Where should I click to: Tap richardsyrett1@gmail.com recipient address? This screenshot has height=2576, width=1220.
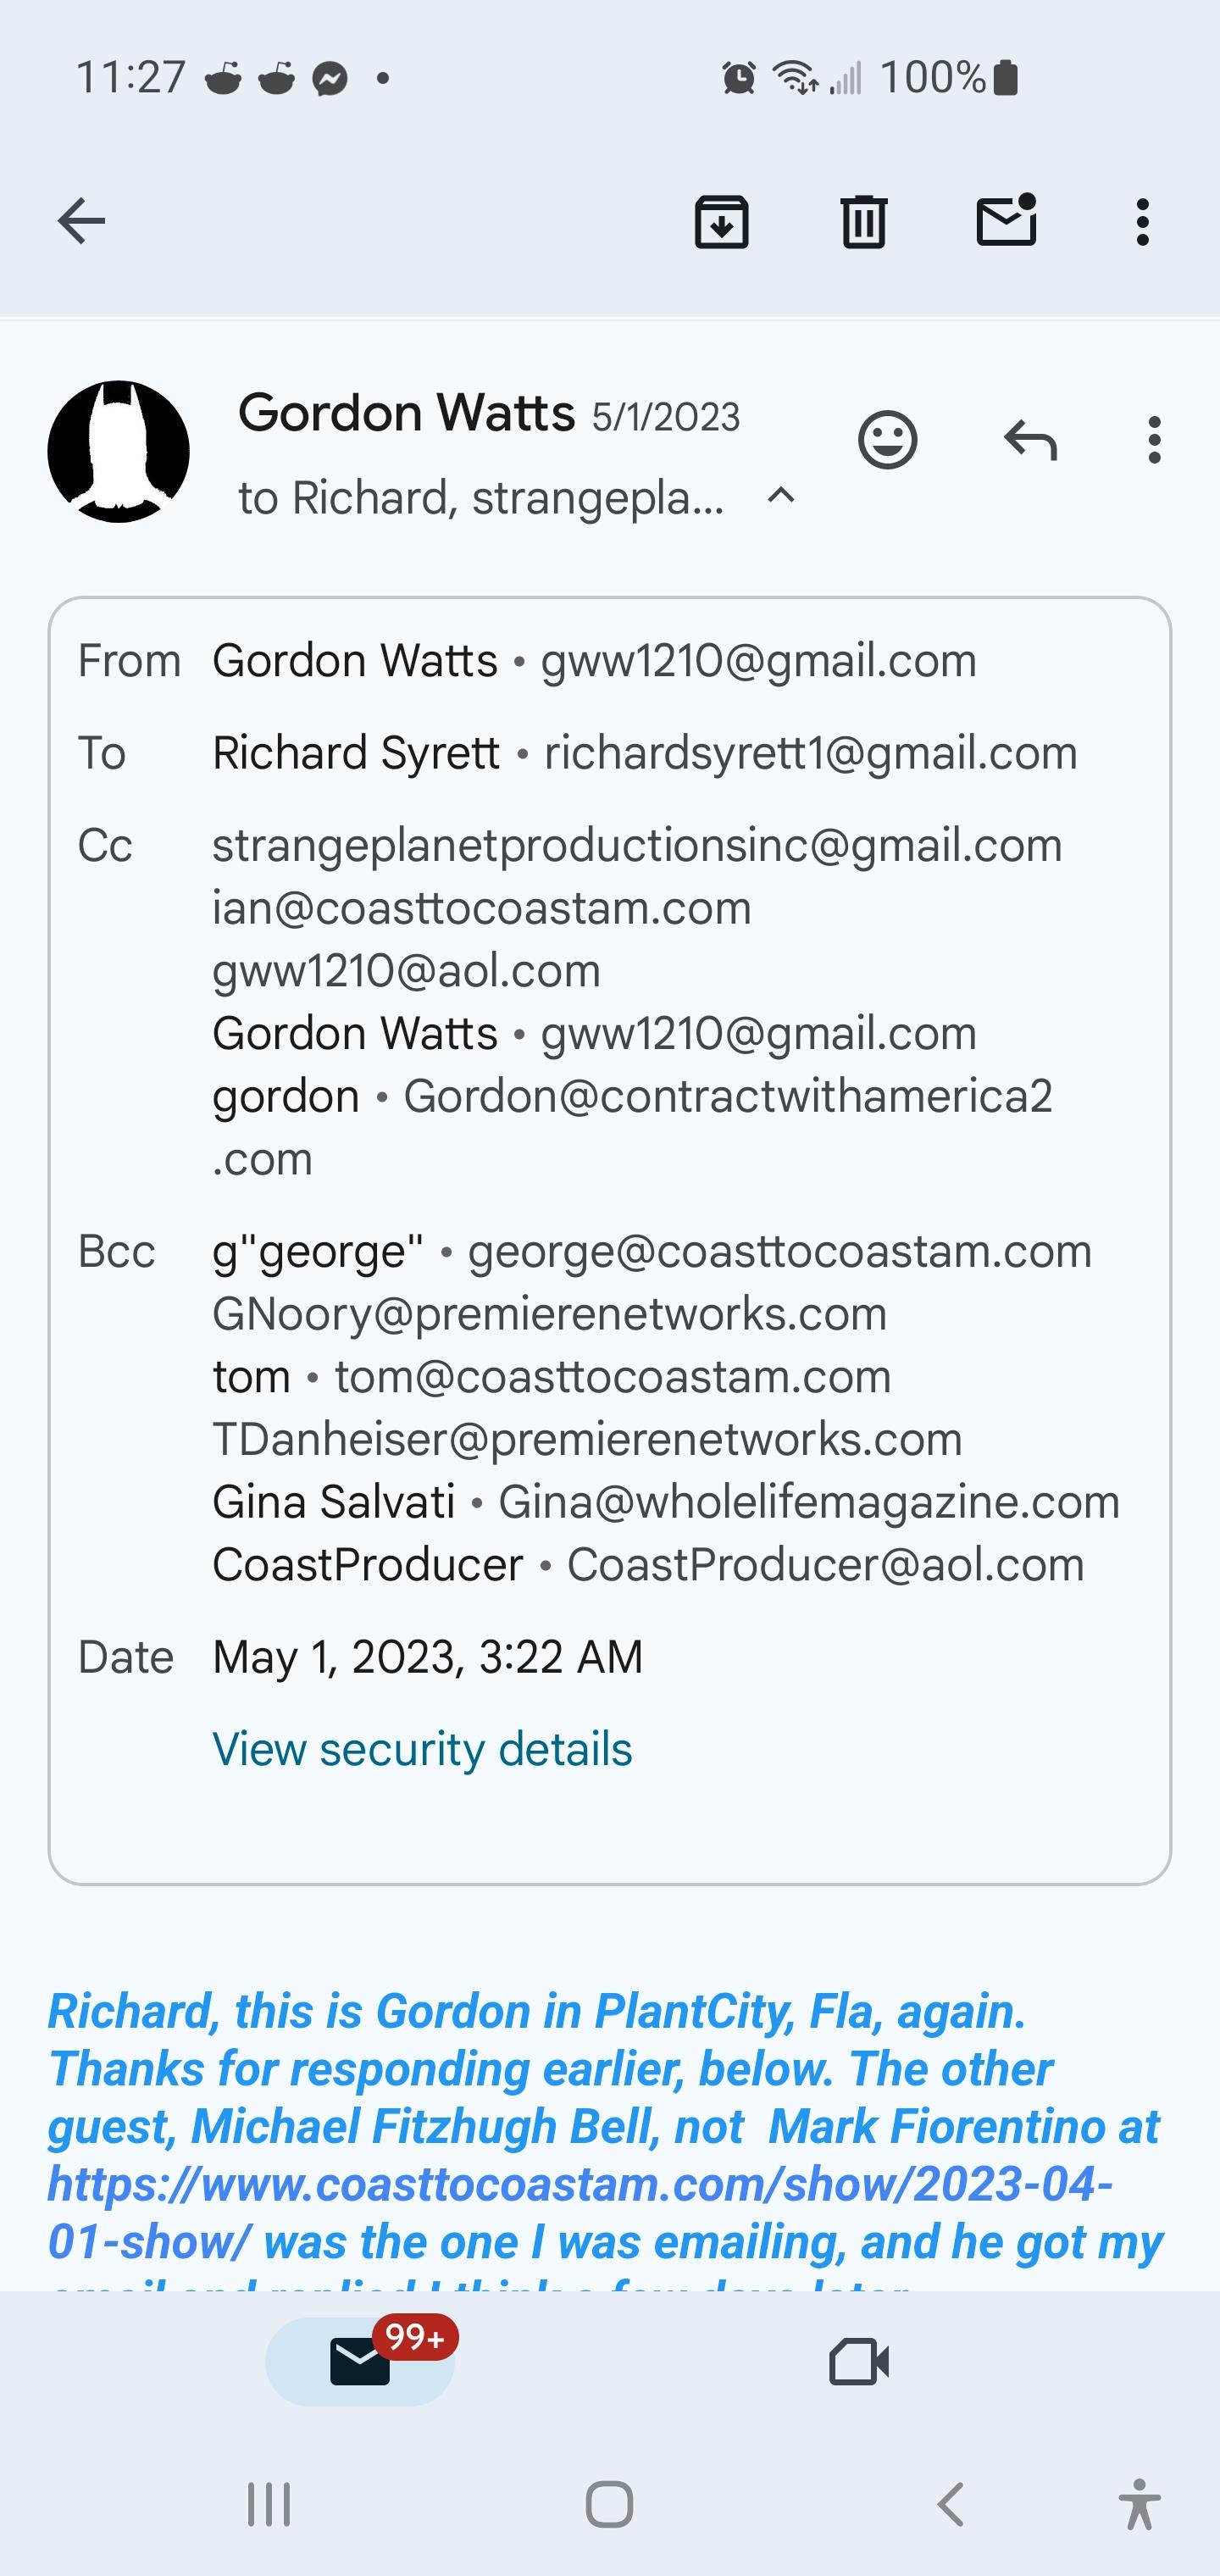point(810,754)
